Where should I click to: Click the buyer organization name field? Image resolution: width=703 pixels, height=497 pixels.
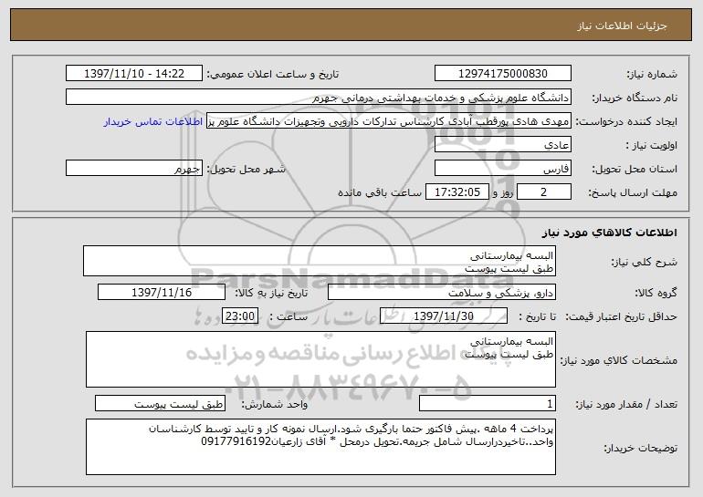[319, 98]
